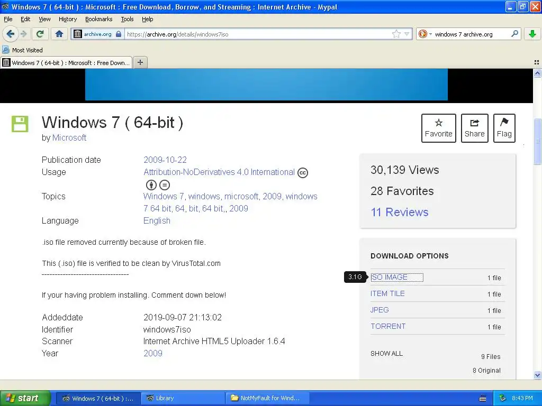542x406 pixels.
Task: Click the Windows 7 (64-bit) taskbar button
Action: [98, 398]
